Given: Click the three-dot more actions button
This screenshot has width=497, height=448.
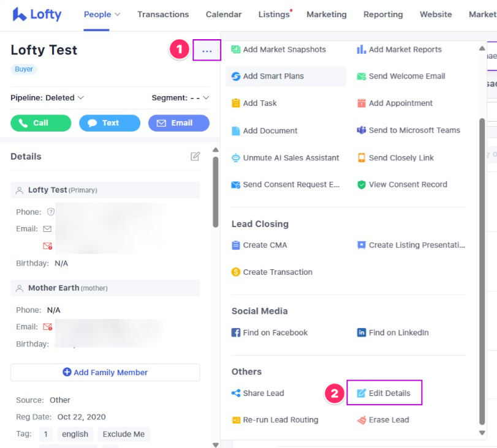Looking at the screenshot, I should [207, 51].
